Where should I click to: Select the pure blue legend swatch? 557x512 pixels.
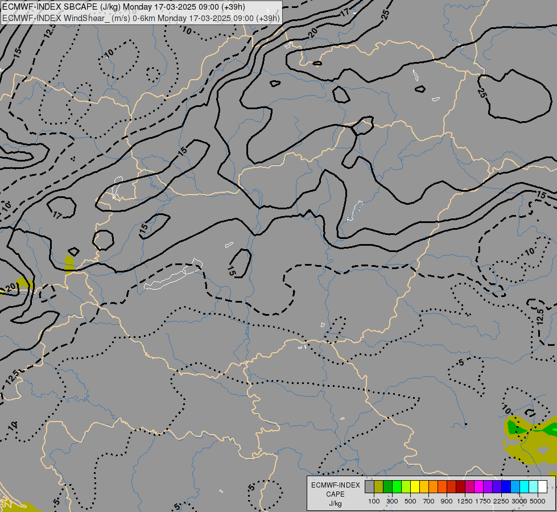coord(506,487)
